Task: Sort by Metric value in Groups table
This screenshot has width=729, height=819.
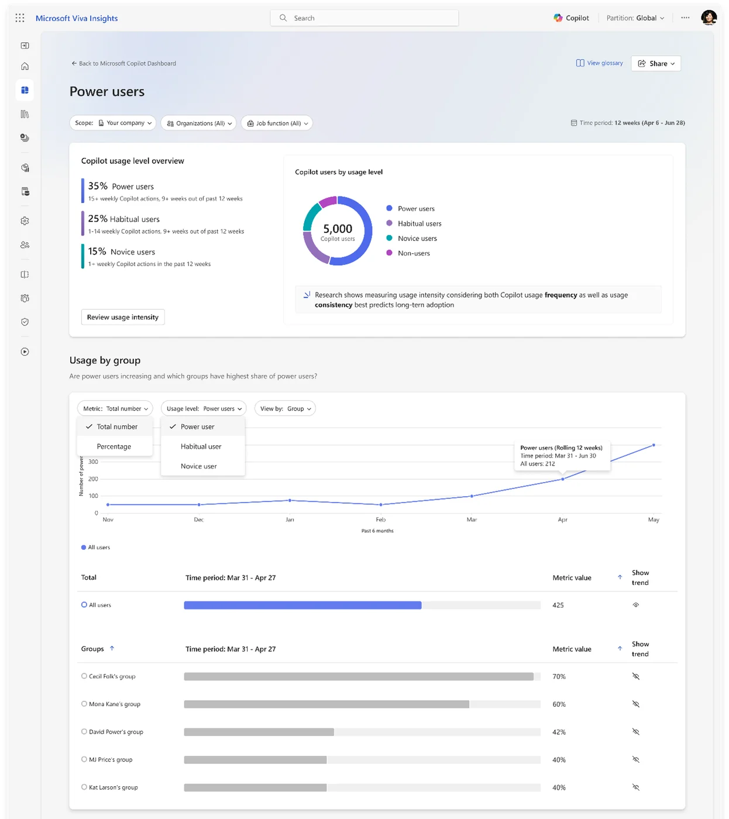Action: [620, 649]
